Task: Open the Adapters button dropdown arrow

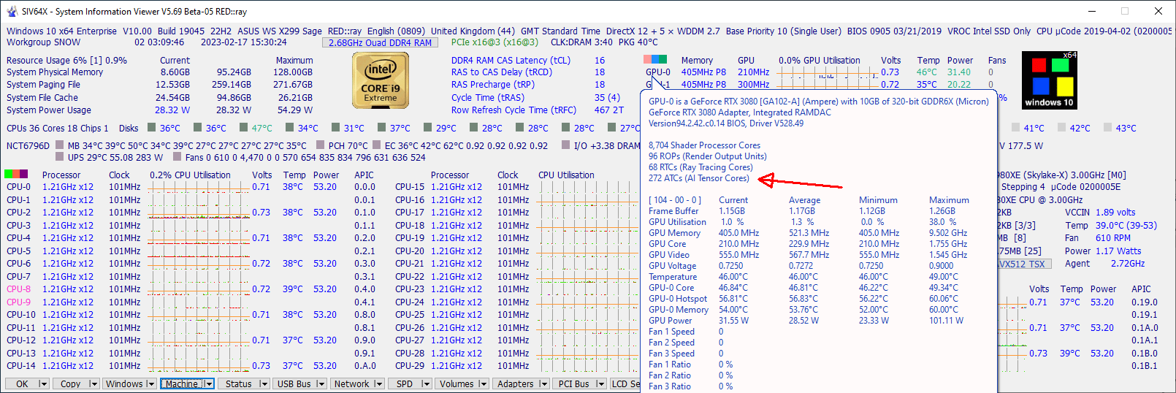Action: (543, 384)
